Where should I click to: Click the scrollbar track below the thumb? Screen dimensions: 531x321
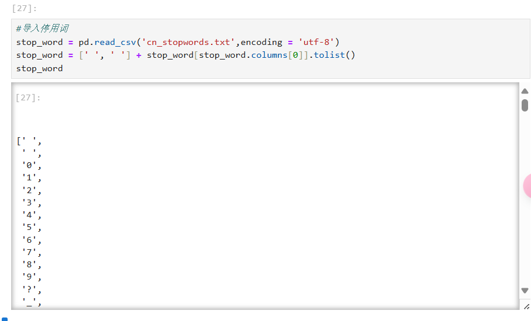click(x=525, y=233)
